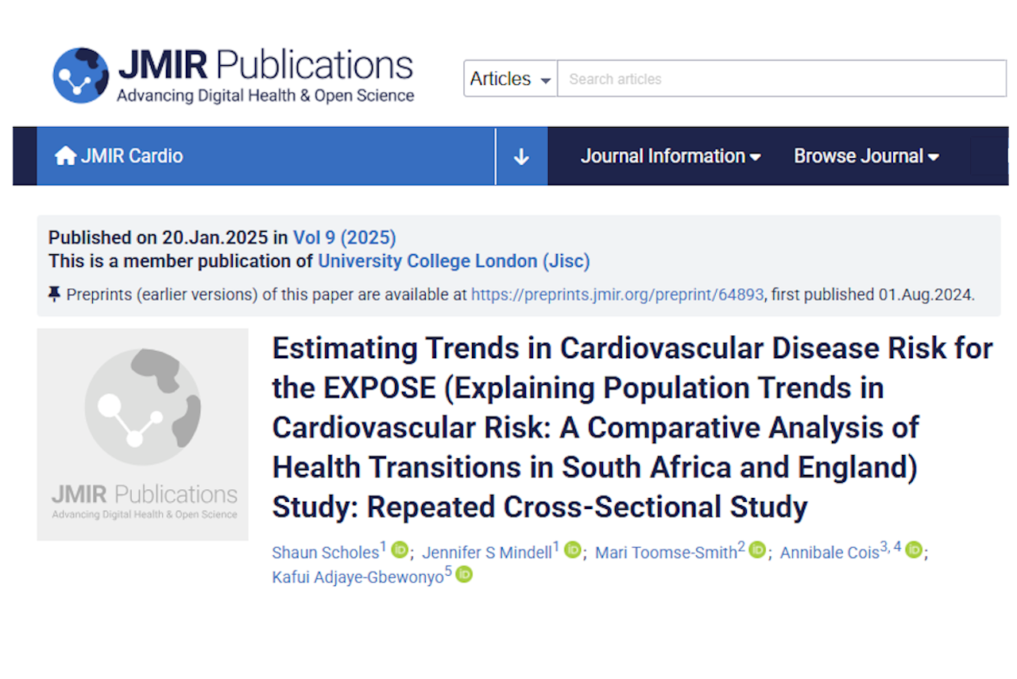1017x679 pixels.
Task: Click the JMIR Publications globe logo
Action: click(80, 75)
